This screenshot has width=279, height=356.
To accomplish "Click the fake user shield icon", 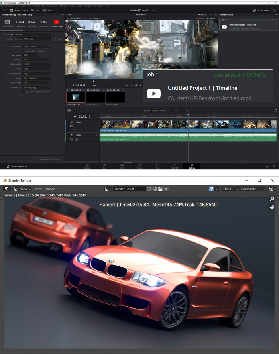I will click(x=149, y=189).
